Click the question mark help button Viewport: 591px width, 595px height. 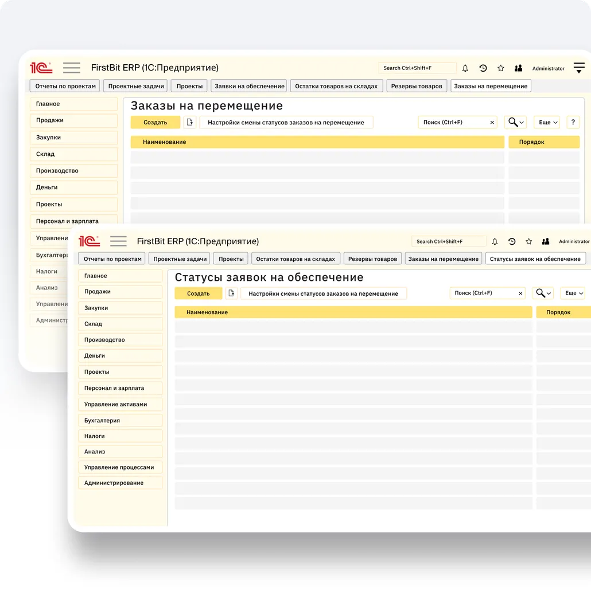point(573,122)
